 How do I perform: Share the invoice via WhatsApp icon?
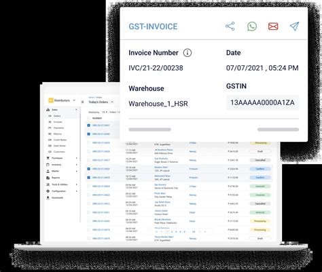[252, 26]
